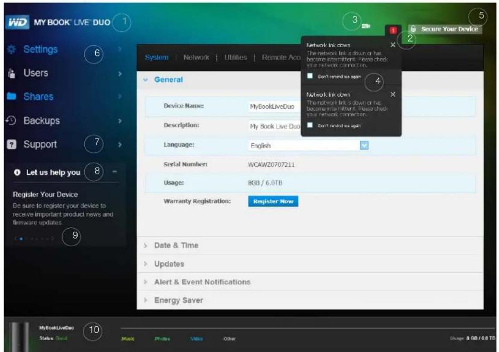Click the Settings gear icon
Image resolution: width=499 pixels, height=352 pixels.
tap(11, 49)
